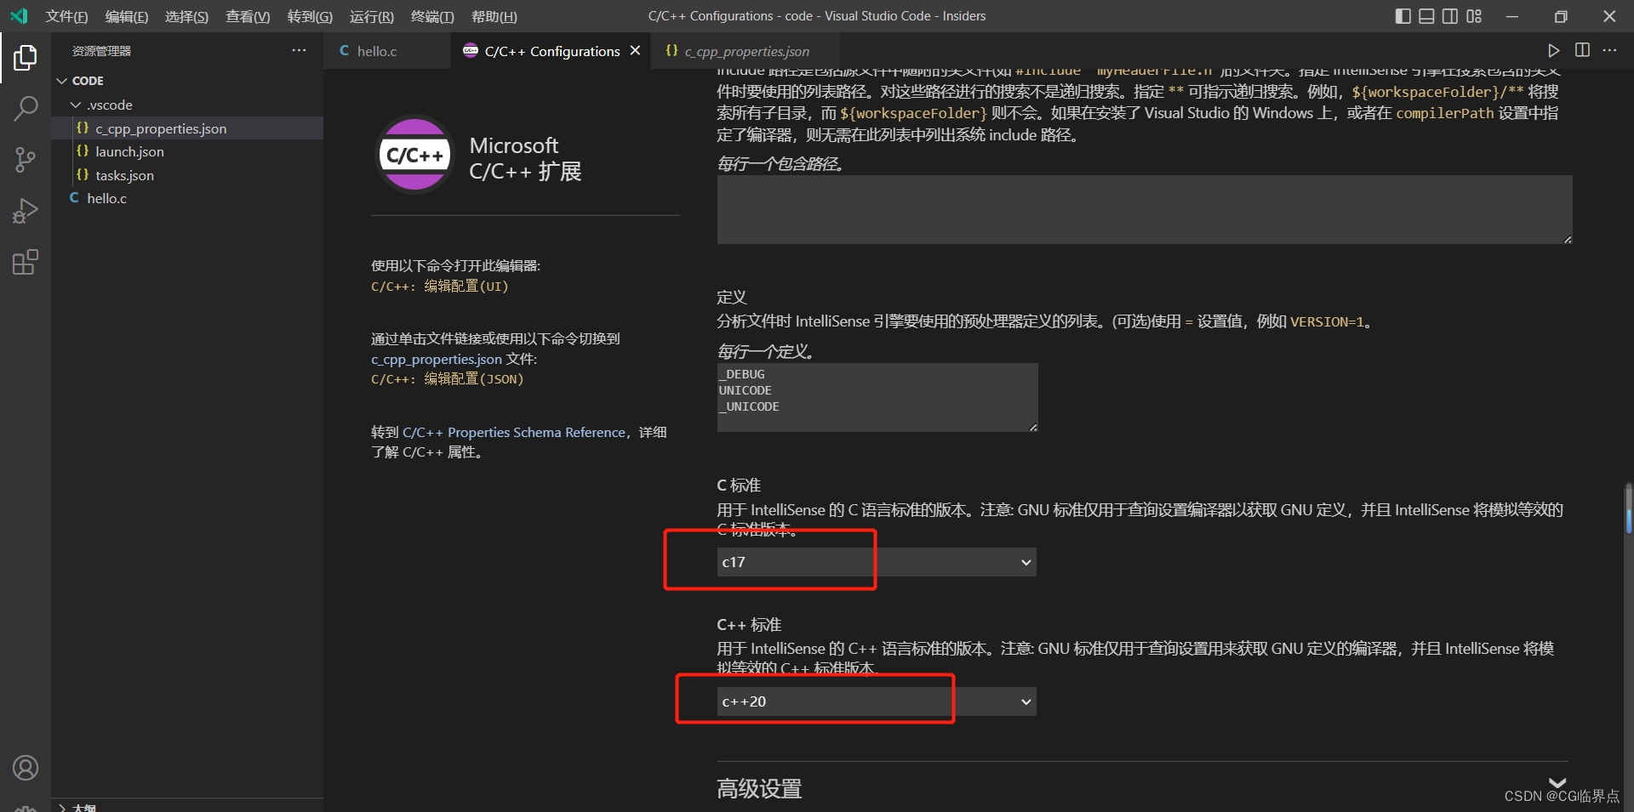Click the editor vertical scrollbar

click(1629, 508)
